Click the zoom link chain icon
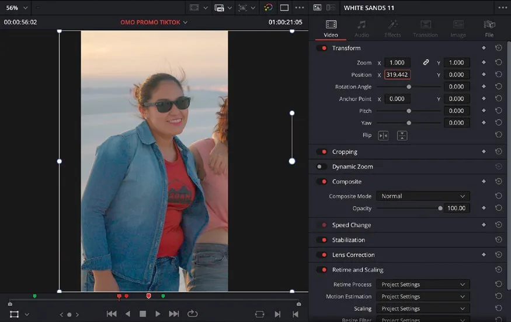 [426, 62]
